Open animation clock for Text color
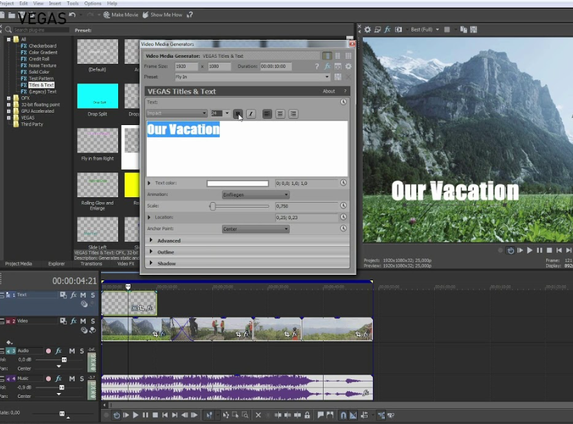Image resolution: width=573 pixels, height=424 pixels. tap(343, 183)
